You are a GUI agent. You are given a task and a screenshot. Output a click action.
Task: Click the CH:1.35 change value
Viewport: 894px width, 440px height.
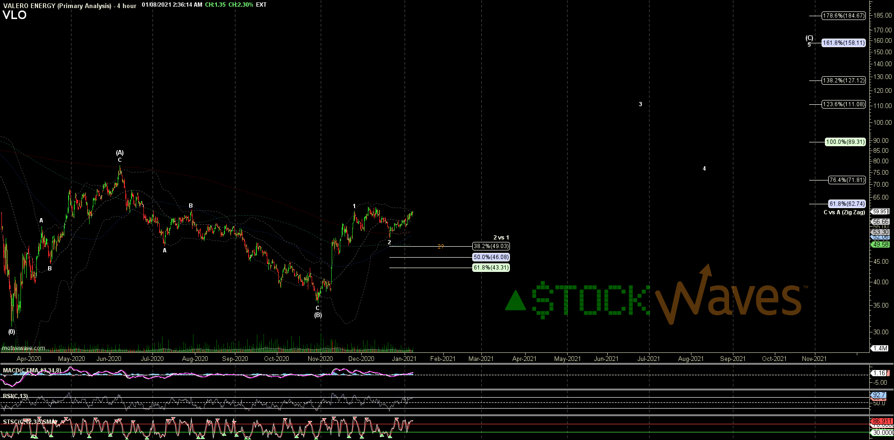[215, 5]
